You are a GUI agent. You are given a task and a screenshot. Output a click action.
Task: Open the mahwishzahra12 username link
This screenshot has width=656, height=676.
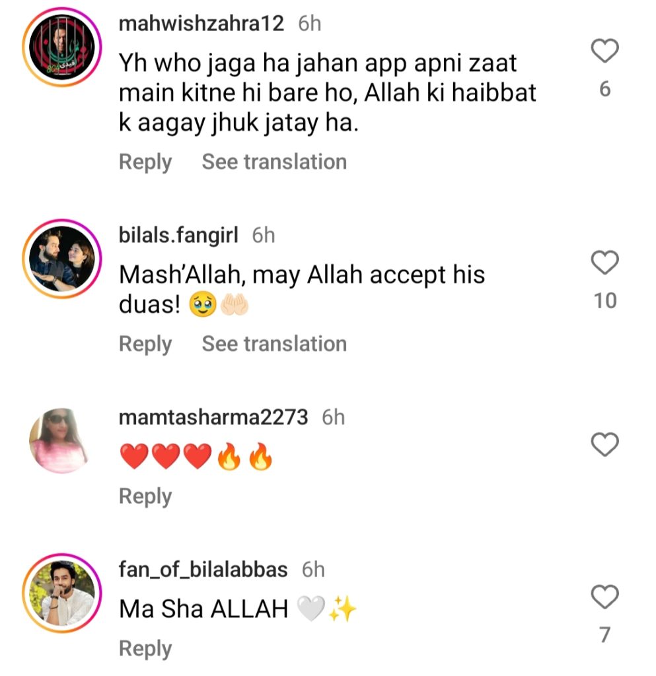pyautogui.click(x=201, y=23)
